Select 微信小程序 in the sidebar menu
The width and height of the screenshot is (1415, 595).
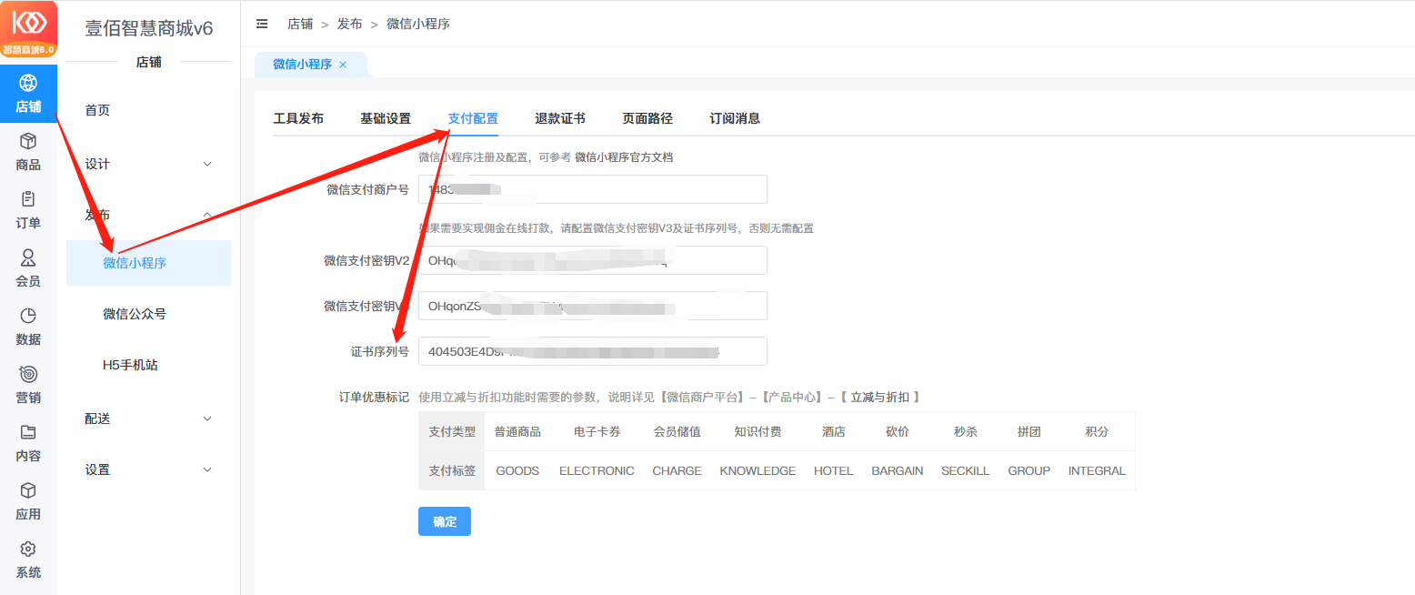point(148,263)
